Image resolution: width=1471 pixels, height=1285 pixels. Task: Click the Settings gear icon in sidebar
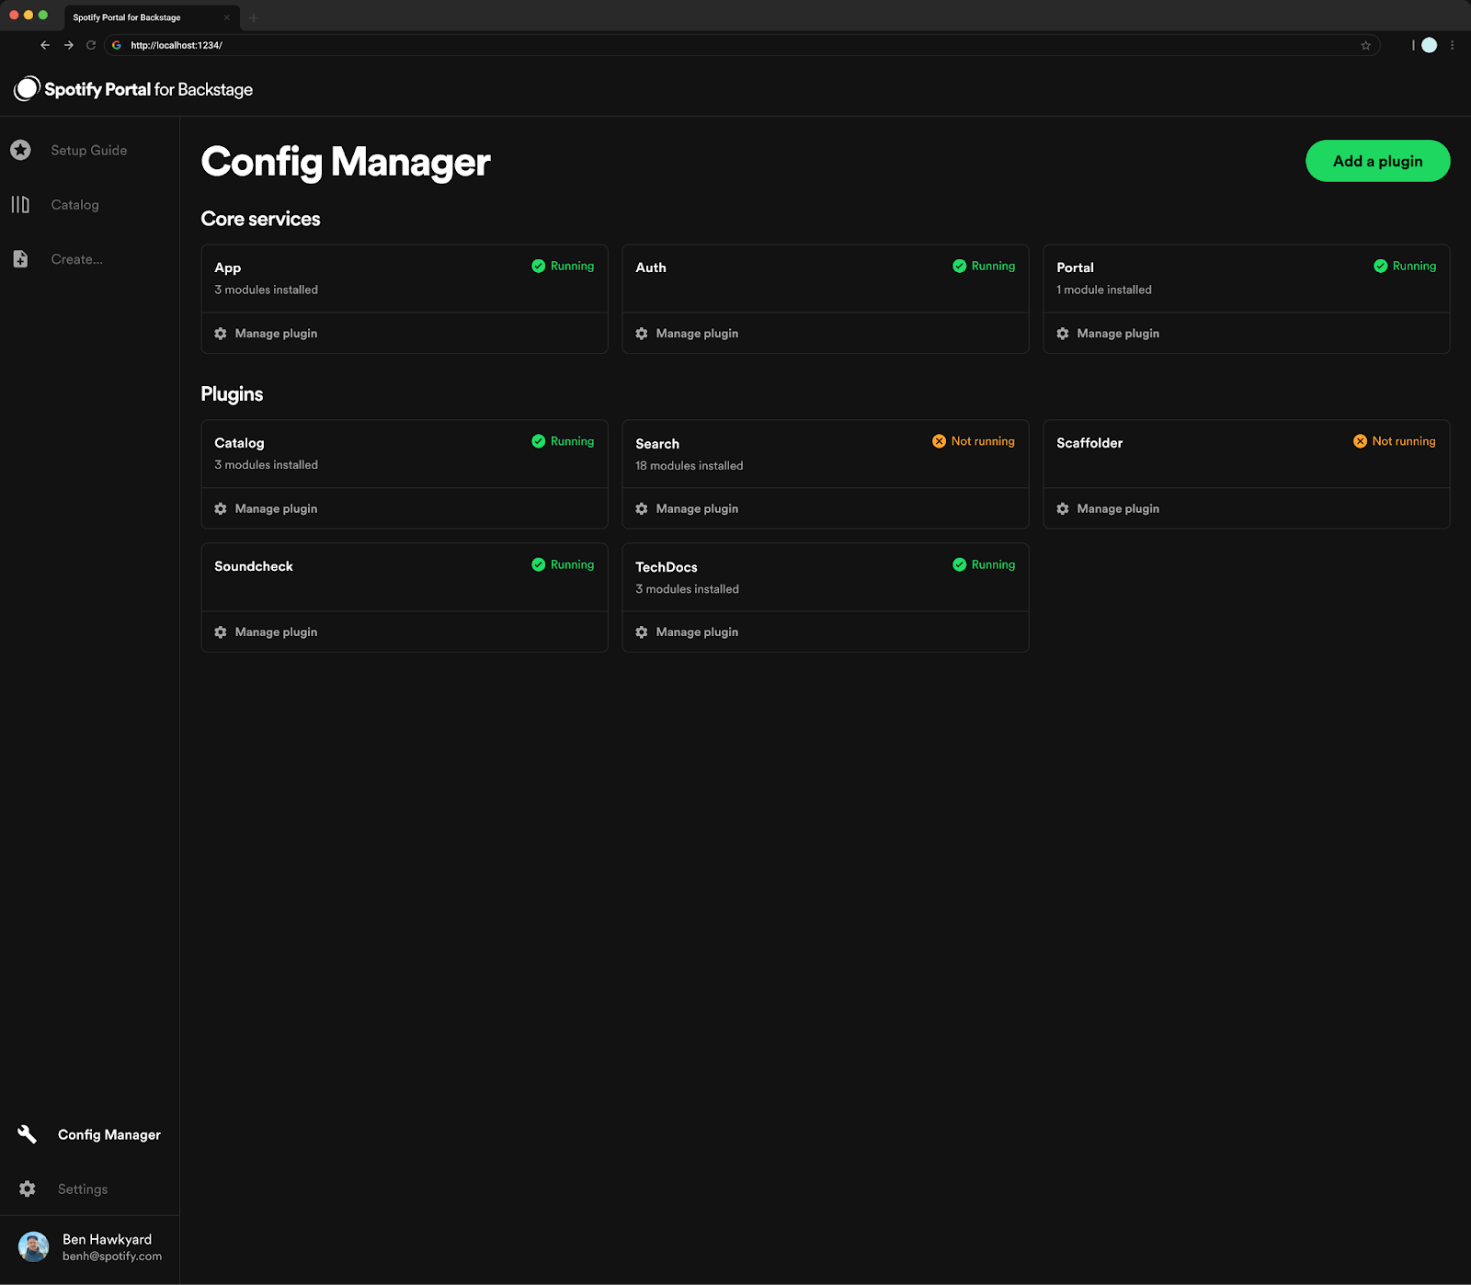click(28, 1188)
